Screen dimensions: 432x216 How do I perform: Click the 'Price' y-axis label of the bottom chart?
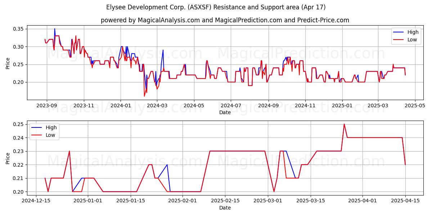[x=8, y=158]
